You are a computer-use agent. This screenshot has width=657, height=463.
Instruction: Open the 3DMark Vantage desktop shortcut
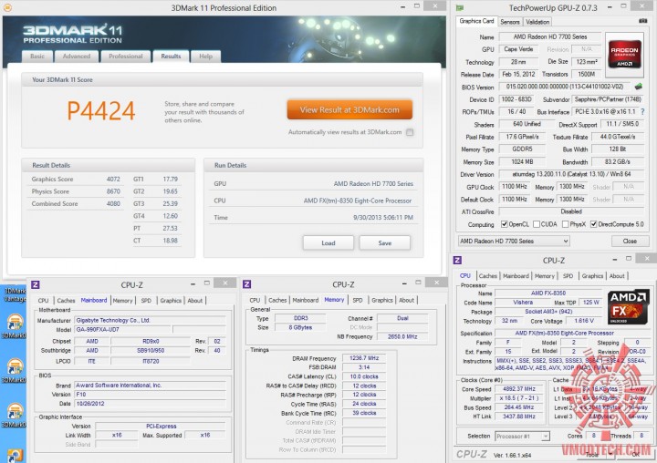pyautogui.click(x=14, y=294)
